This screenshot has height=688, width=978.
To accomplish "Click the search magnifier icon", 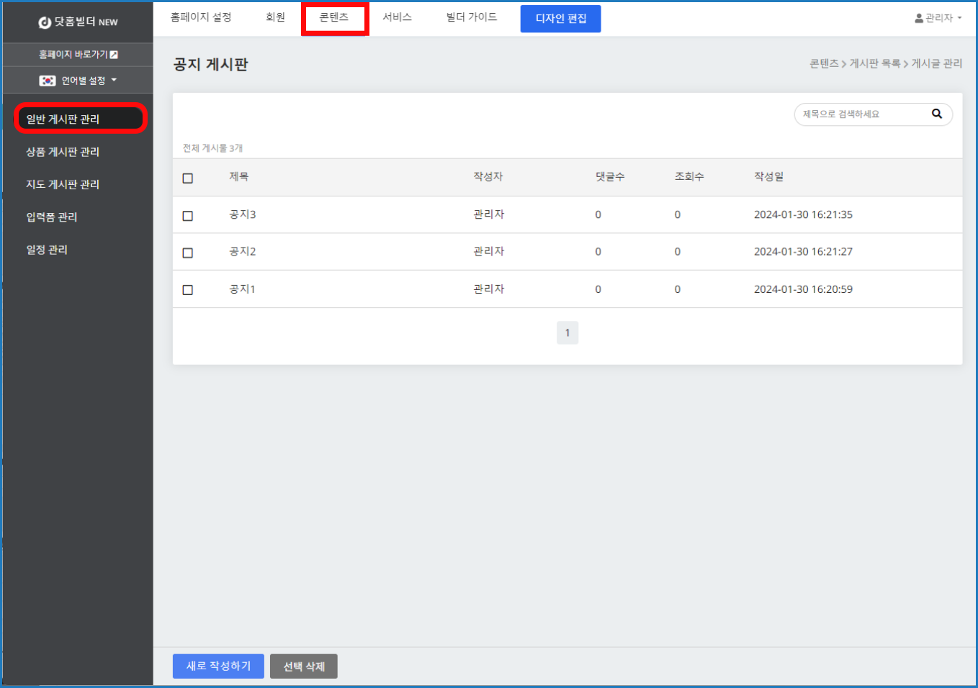I will [x=936, y=114].
